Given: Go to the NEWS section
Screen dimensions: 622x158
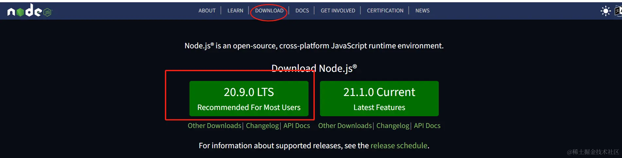Looking at the screenshot, I should tap(422, 10).
